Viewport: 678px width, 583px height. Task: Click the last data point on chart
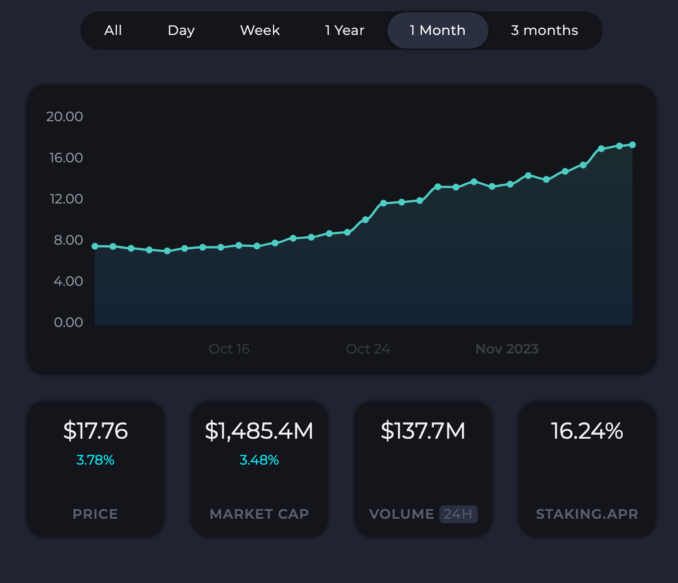click(x=632, y=145)
